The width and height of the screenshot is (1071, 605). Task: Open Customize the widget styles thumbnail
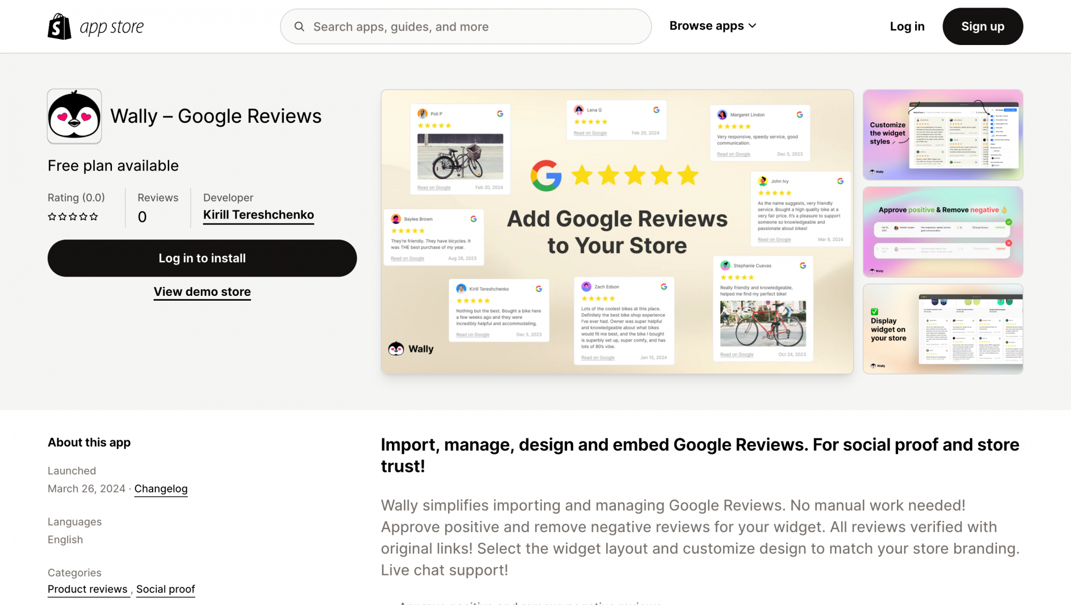pyautogui.click(x=943, y=135)
